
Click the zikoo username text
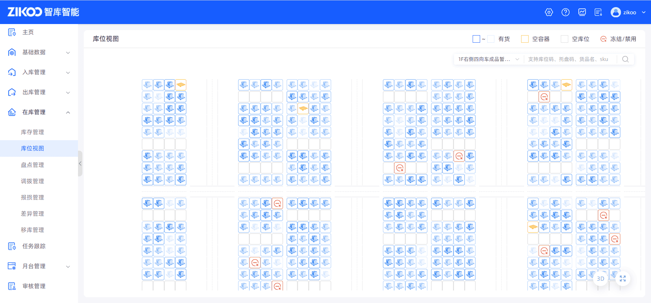tap(630, 13)
